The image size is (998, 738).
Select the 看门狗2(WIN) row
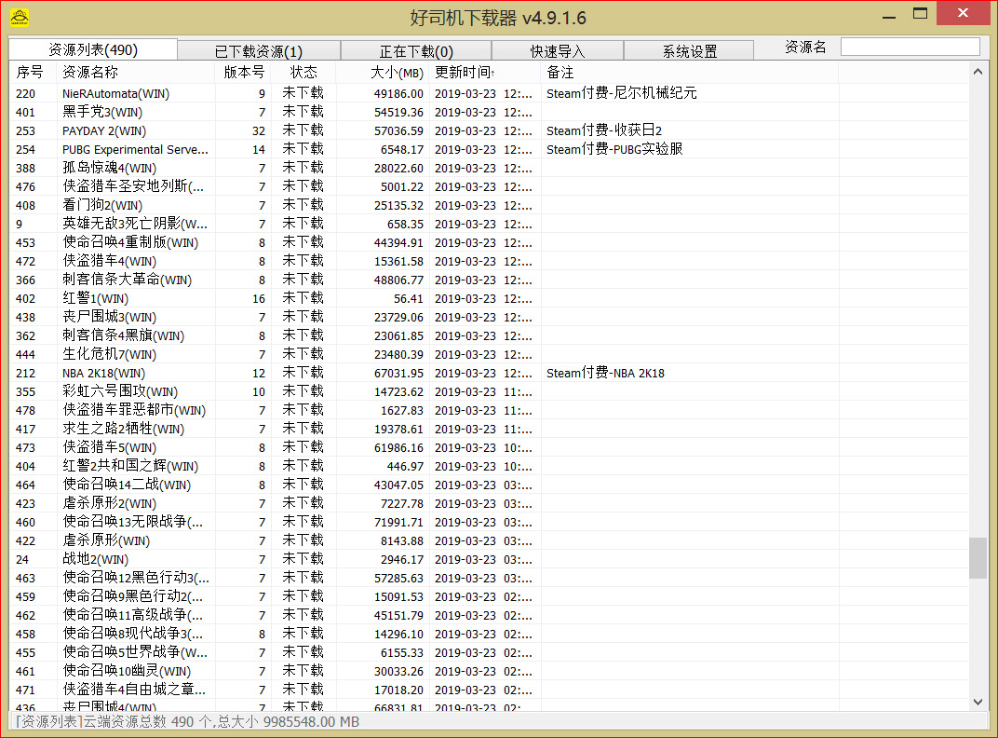(489, 205)
